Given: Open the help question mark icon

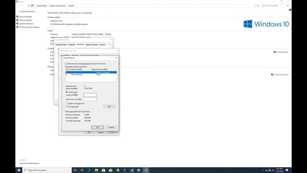Looking at the screenshot, I should [290, 10].
